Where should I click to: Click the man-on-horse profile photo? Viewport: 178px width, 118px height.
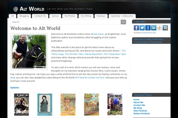29,52
